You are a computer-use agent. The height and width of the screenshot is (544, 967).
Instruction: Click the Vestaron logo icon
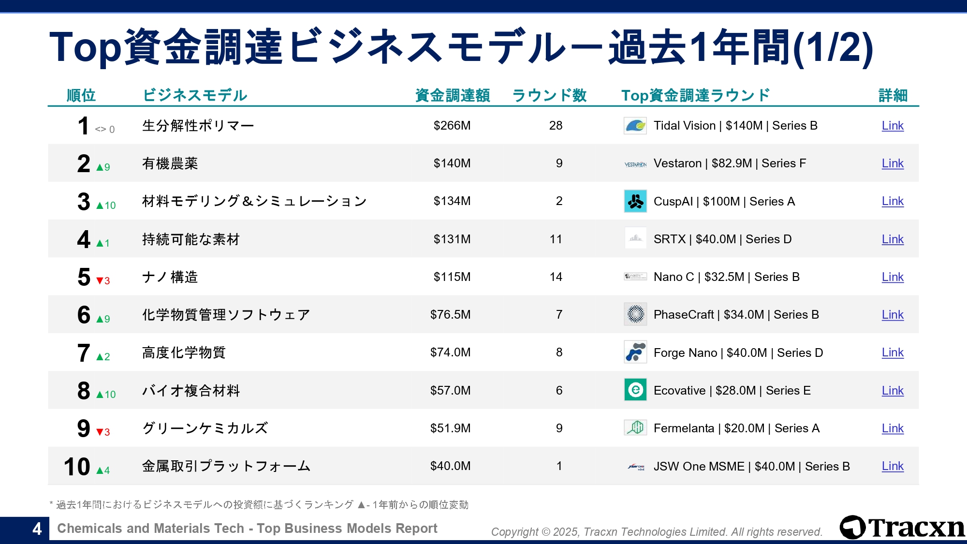point(635,164)
